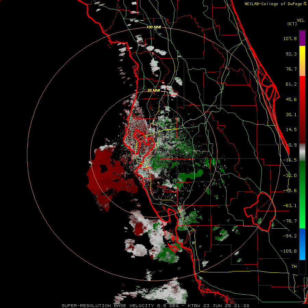Screen dimensions: 308x308
Task: Click the -32.0 legend value
Action: pos(290,176)
